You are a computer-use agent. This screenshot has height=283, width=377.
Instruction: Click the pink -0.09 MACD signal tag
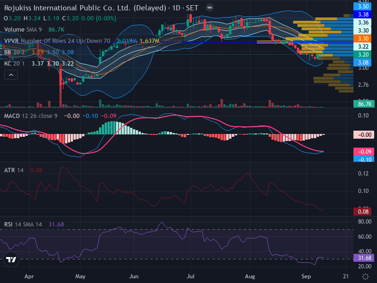pos(364,151)
